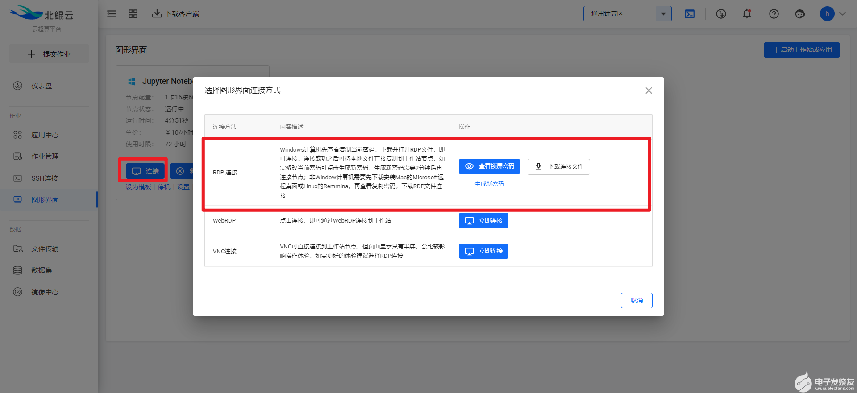
Task: Click the recharge/billing circular icon
Action: tap(721, 14)
